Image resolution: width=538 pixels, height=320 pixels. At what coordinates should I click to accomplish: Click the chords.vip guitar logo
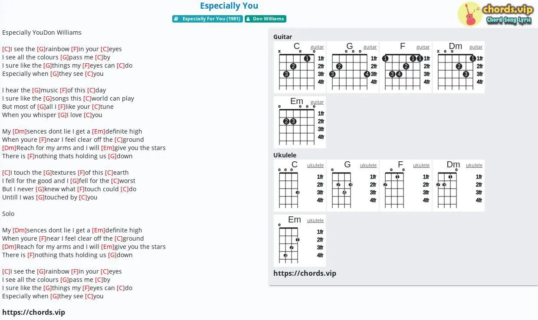495,14
